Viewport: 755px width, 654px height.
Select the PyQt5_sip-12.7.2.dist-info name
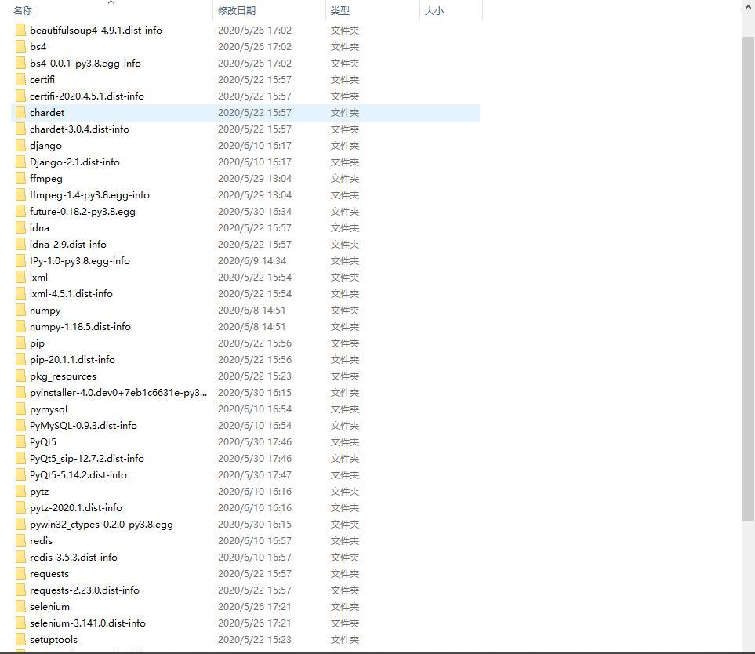tap(87, 459)
